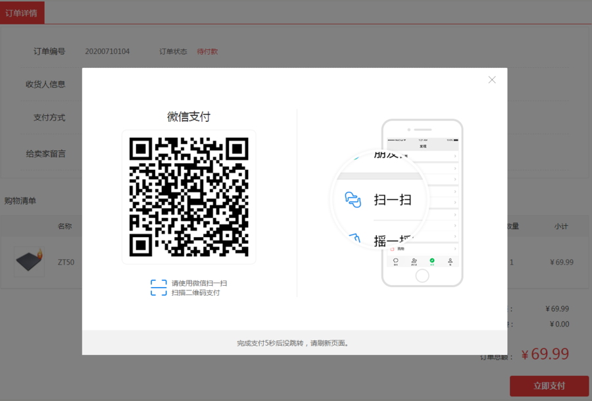This screenshot has height=401, width=592.
Task: Close the WeChat Pay dialog
Action: (491, 80)
